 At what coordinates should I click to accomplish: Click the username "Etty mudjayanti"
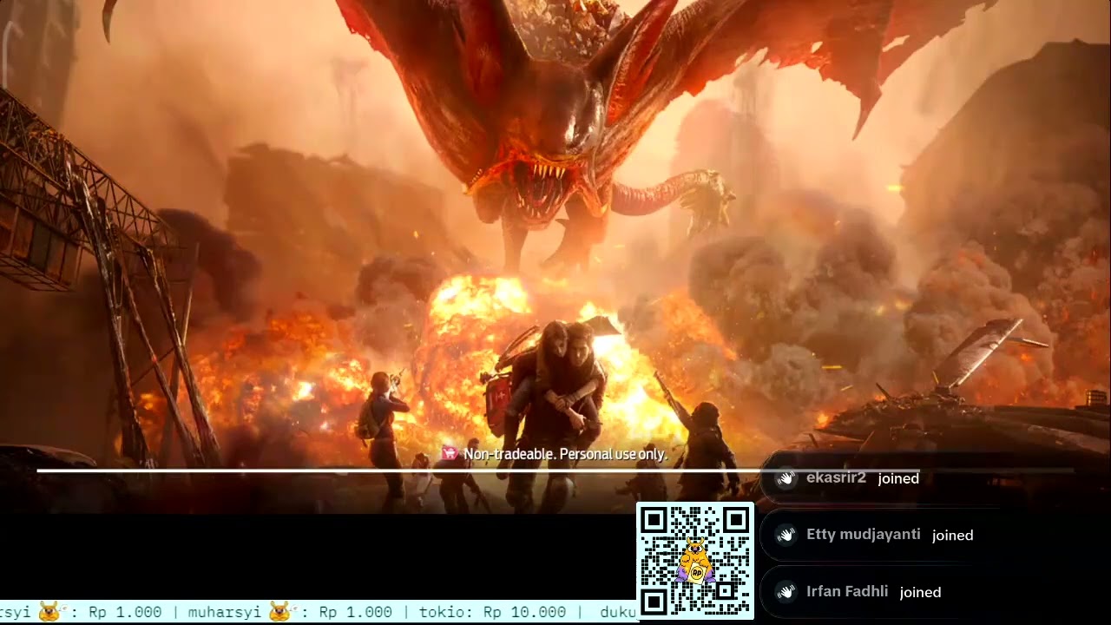[x=864, y=535]
